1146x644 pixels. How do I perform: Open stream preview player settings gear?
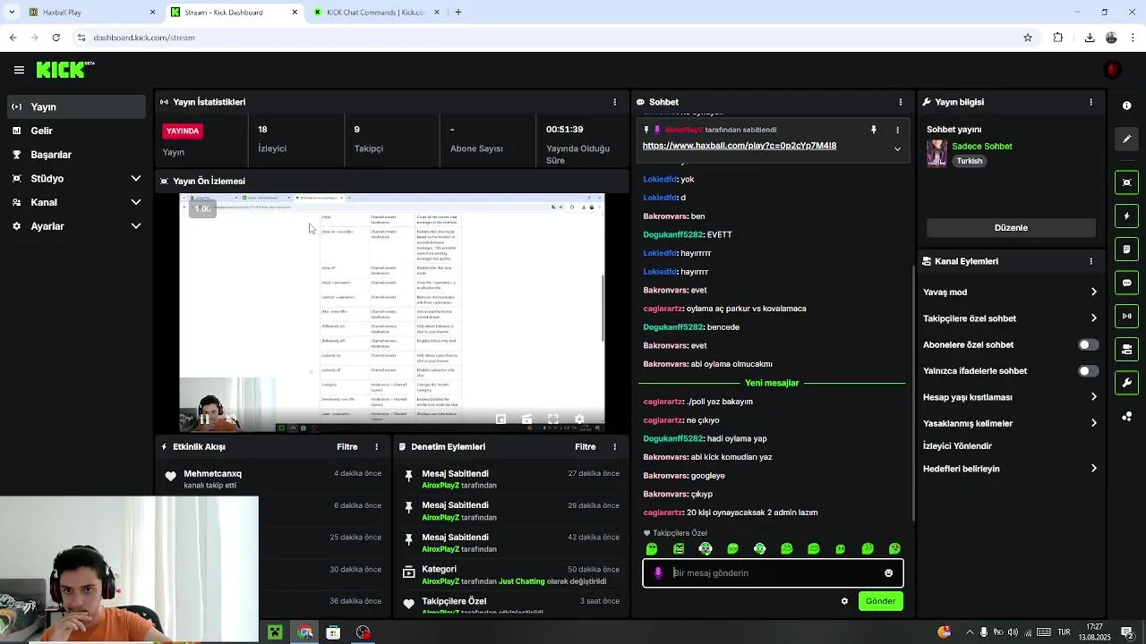pos(579,419)
